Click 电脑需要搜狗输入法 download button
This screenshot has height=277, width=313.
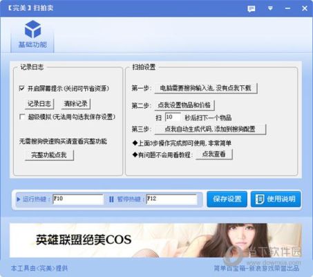tap(205, 88)
